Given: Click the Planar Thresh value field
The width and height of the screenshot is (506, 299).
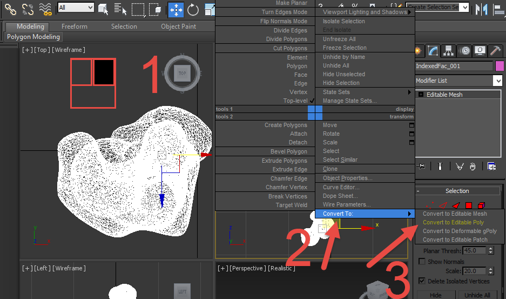Looking at the screenshot, I should (474, 250).
